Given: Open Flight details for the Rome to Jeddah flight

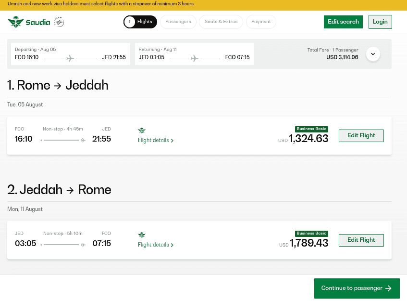Looking at the screenshot, I should point(154,140).
